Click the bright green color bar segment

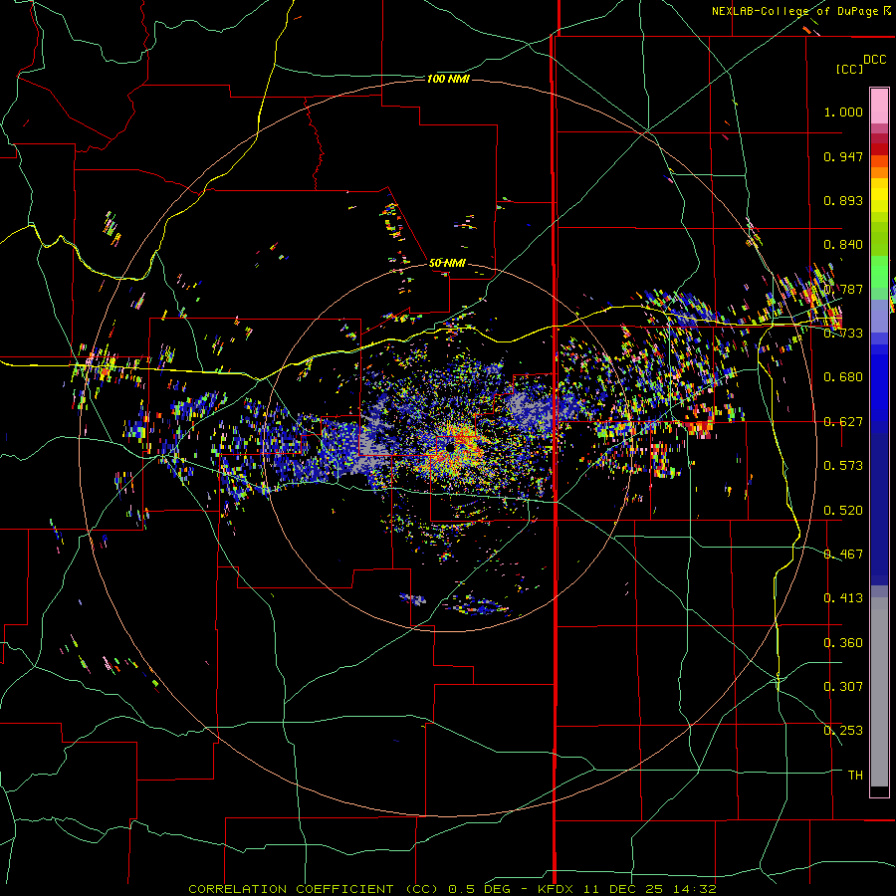click(x=879, y=272)
